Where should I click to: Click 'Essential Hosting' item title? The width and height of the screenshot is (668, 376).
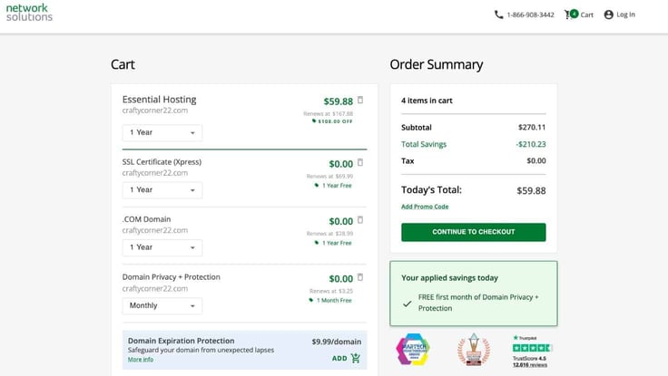(160, 100)
